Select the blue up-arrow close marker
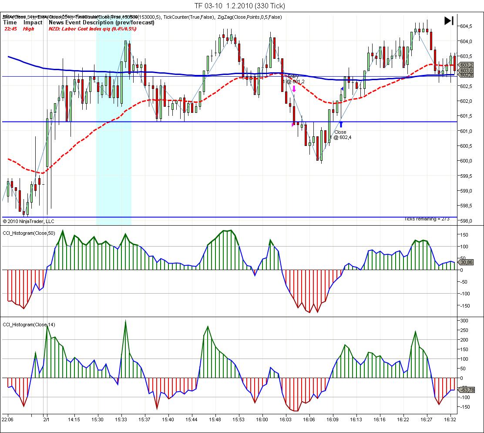The height and width of the screenshot is (433, 484). (341, 125)
